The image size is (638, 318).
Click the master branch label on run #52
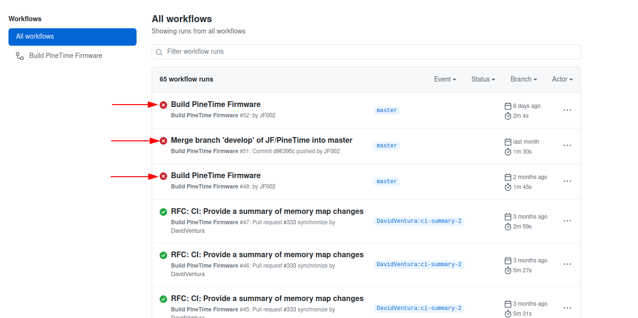tap(387, 110)
